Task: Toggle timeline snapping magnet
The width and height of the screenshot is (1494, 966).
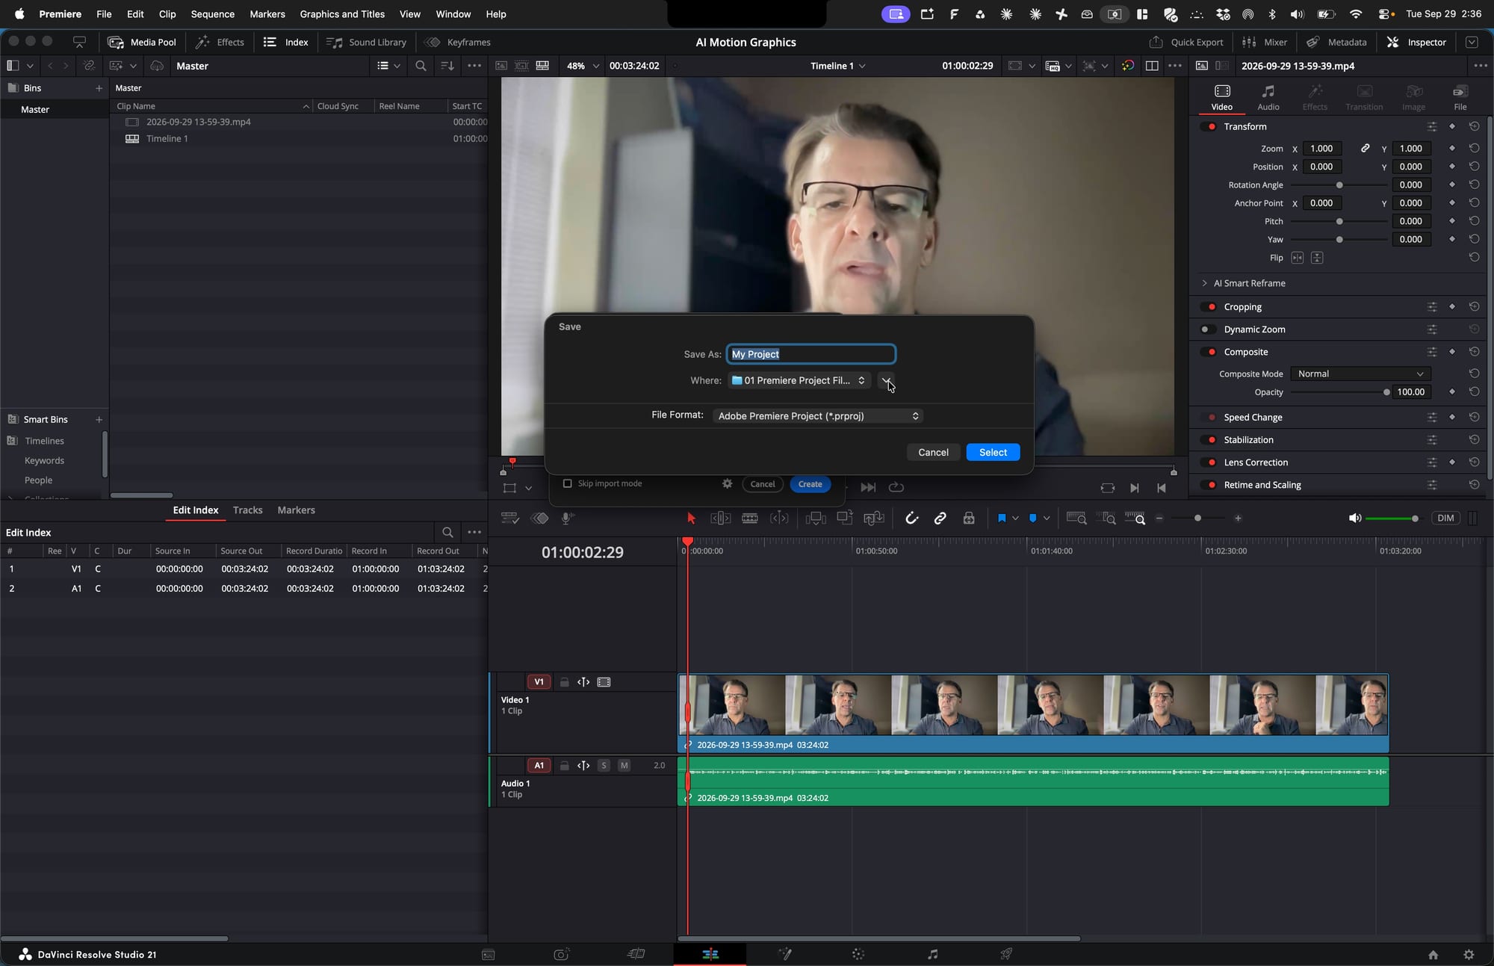Action: pyautogui.click(x=911, y=518)
